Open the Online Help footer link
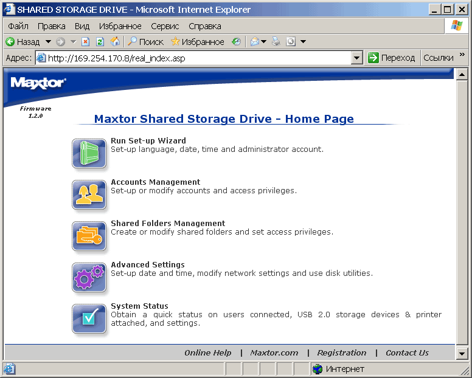 (x=207, y=352)
